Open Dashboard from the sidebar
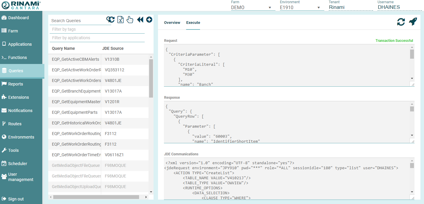 click(18, 18)
